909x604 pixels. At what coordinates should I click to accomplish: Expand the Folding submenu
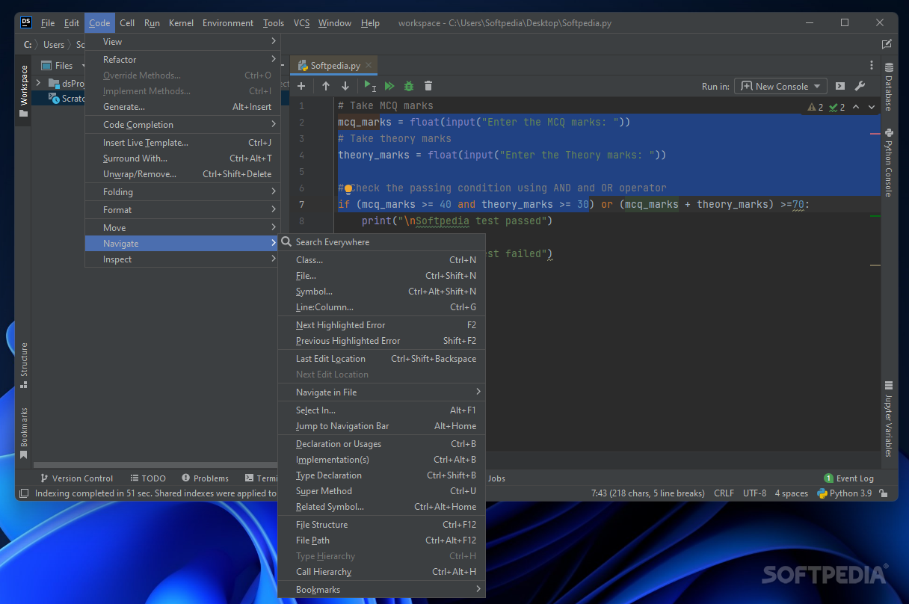pyautogui.click(x=182, y=192)
